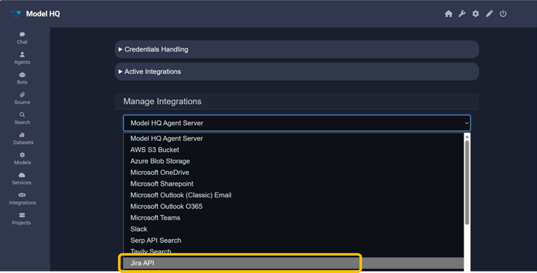Viewport: 537px width, 273px height.
Task: Open the Bots sidebar icon
Action: [22, 74]
